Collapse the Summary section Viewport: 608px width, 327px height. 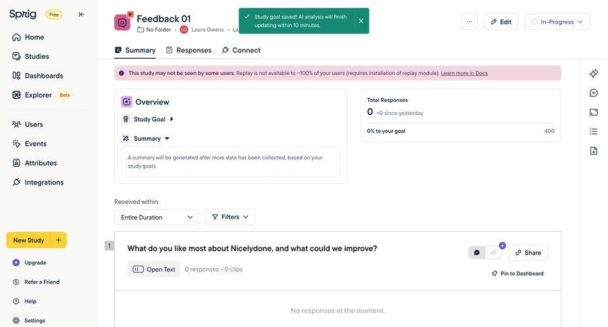point(167,139)
